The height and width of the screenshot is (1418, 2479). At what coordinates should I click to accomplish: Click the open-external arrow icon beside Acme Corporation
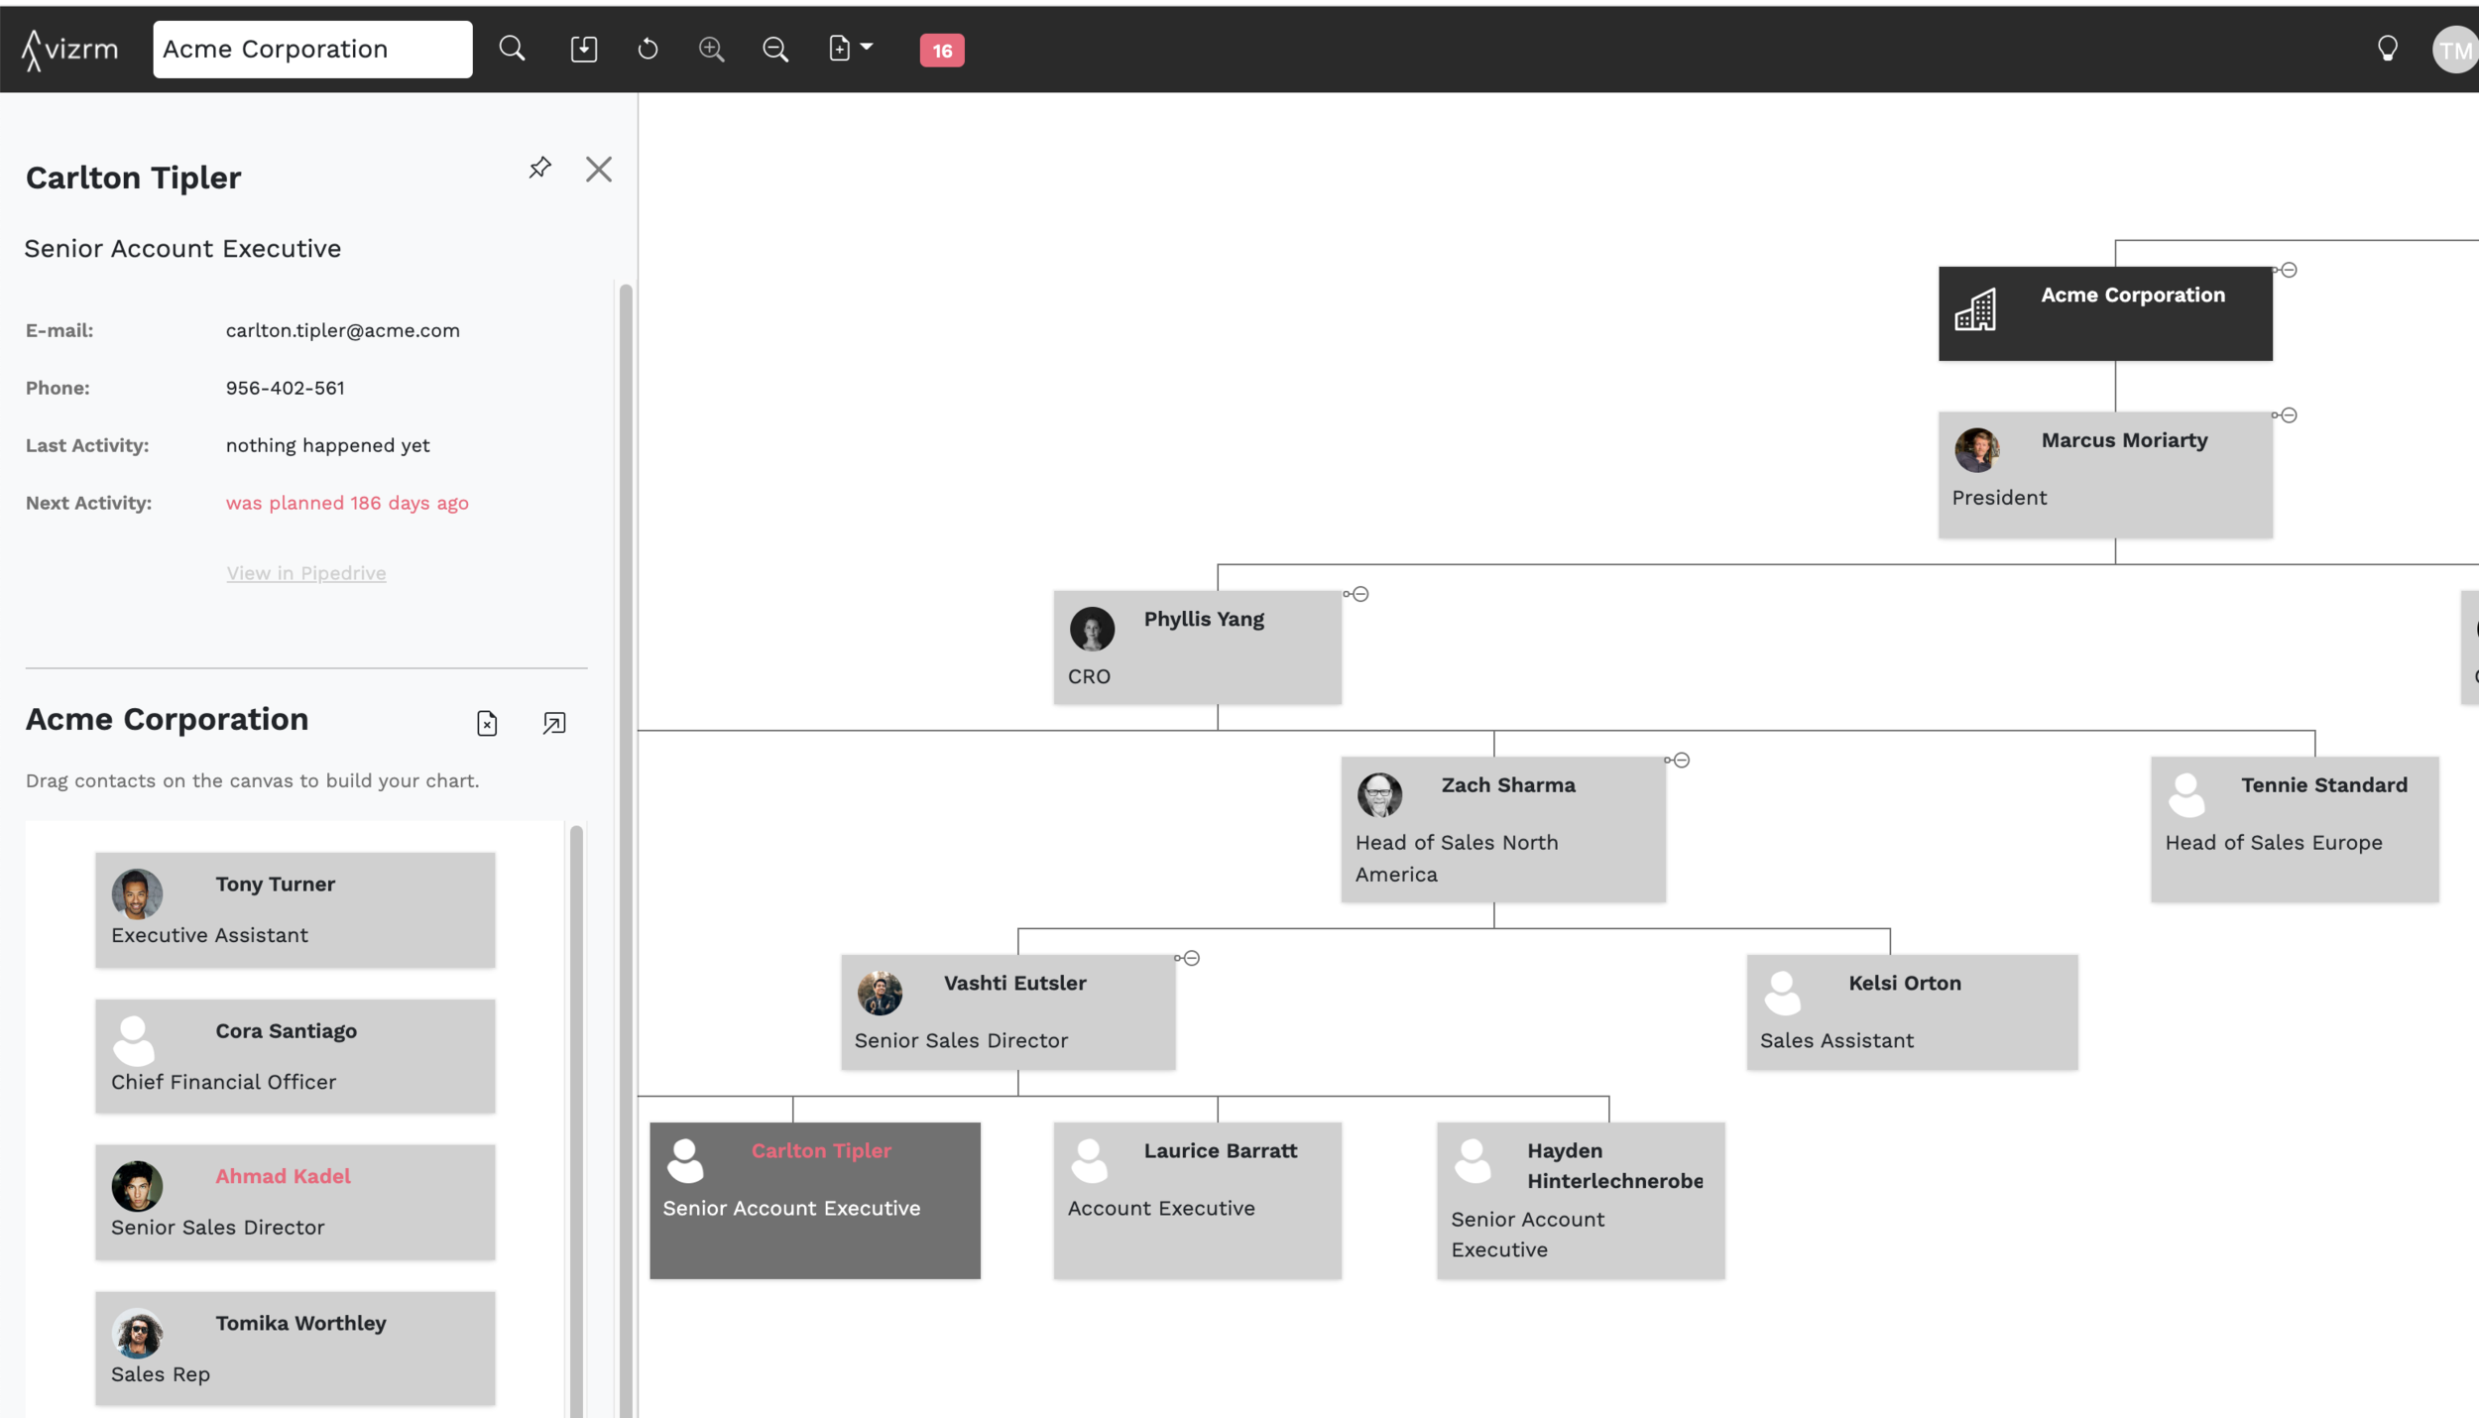click(554, 723)
